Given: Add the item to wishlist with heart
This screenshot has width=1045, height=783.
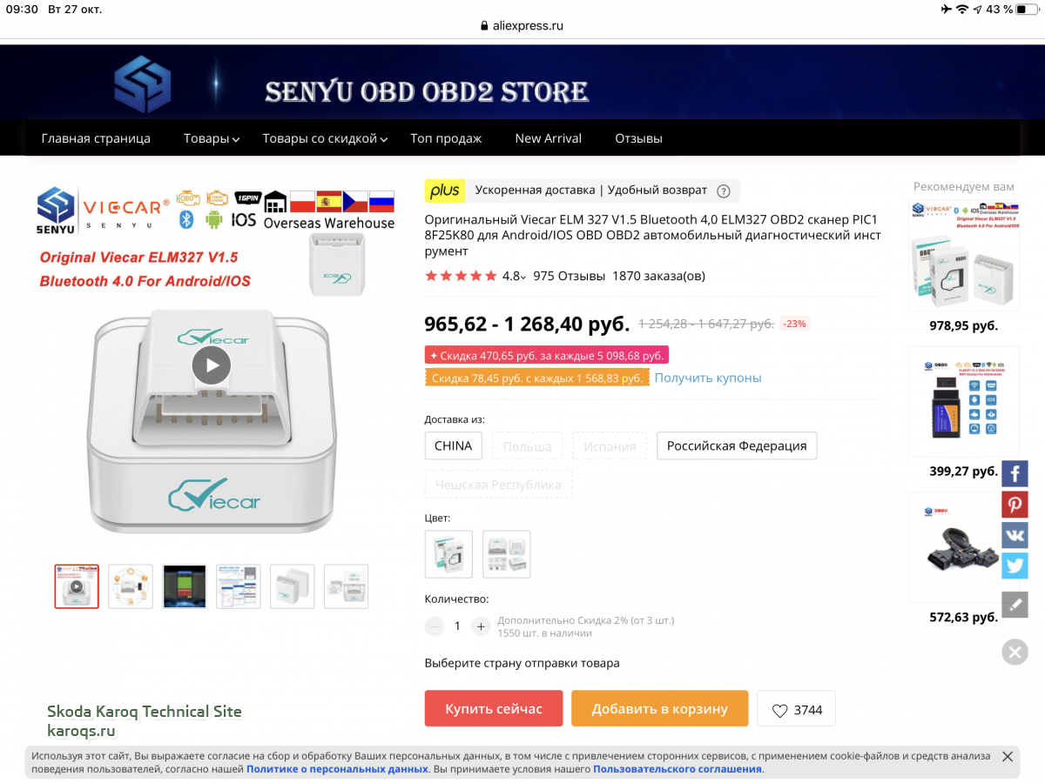Looking at the screenshot, I should 796,709.
